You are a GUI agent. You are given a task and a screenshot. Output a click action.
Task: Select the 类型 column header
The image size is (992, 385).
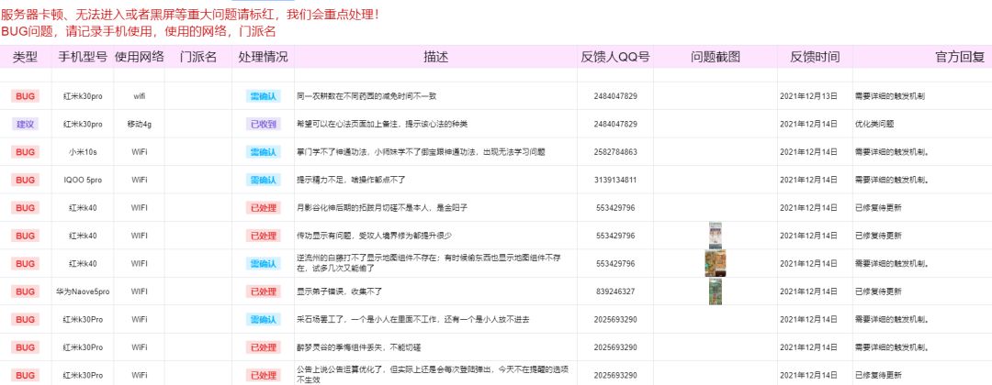26,57
